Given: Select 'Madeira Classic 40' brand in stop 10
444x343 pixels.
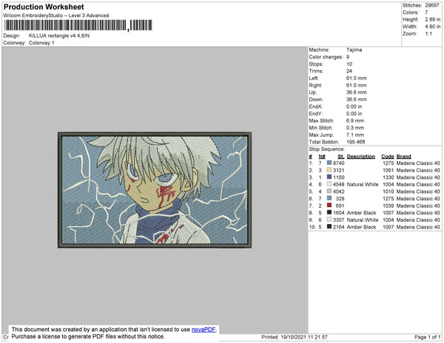Looking at the screenshot, I should point(418,227).
